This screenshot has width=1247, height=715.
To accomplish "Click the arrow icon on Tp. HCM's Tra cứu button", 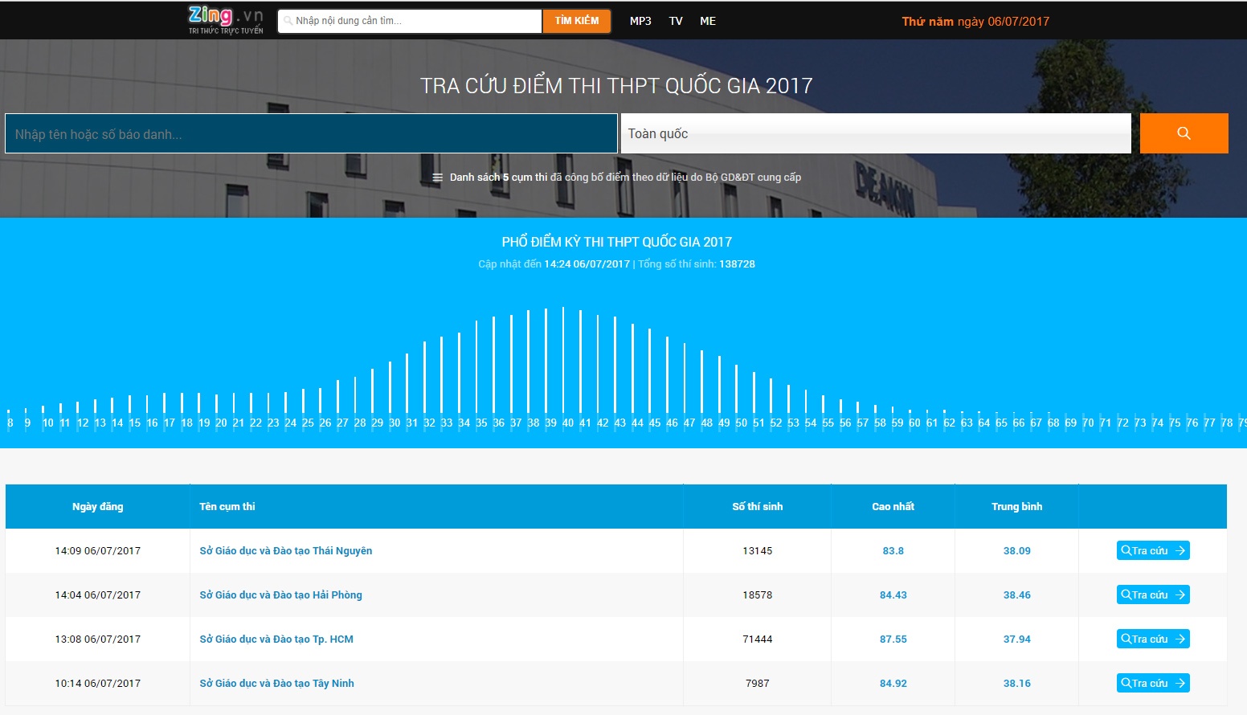I will coord(1179,639).
